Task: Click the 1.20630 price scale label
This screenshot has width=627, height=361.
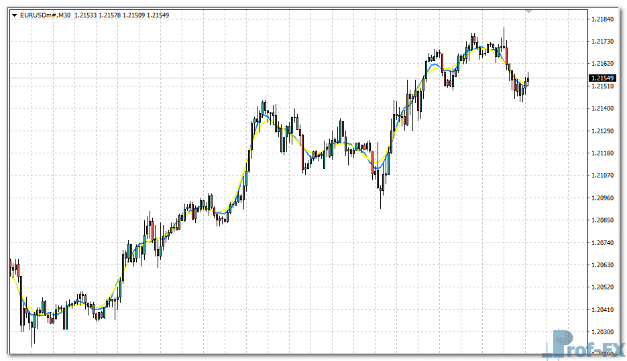Action: tap(604, 265)
